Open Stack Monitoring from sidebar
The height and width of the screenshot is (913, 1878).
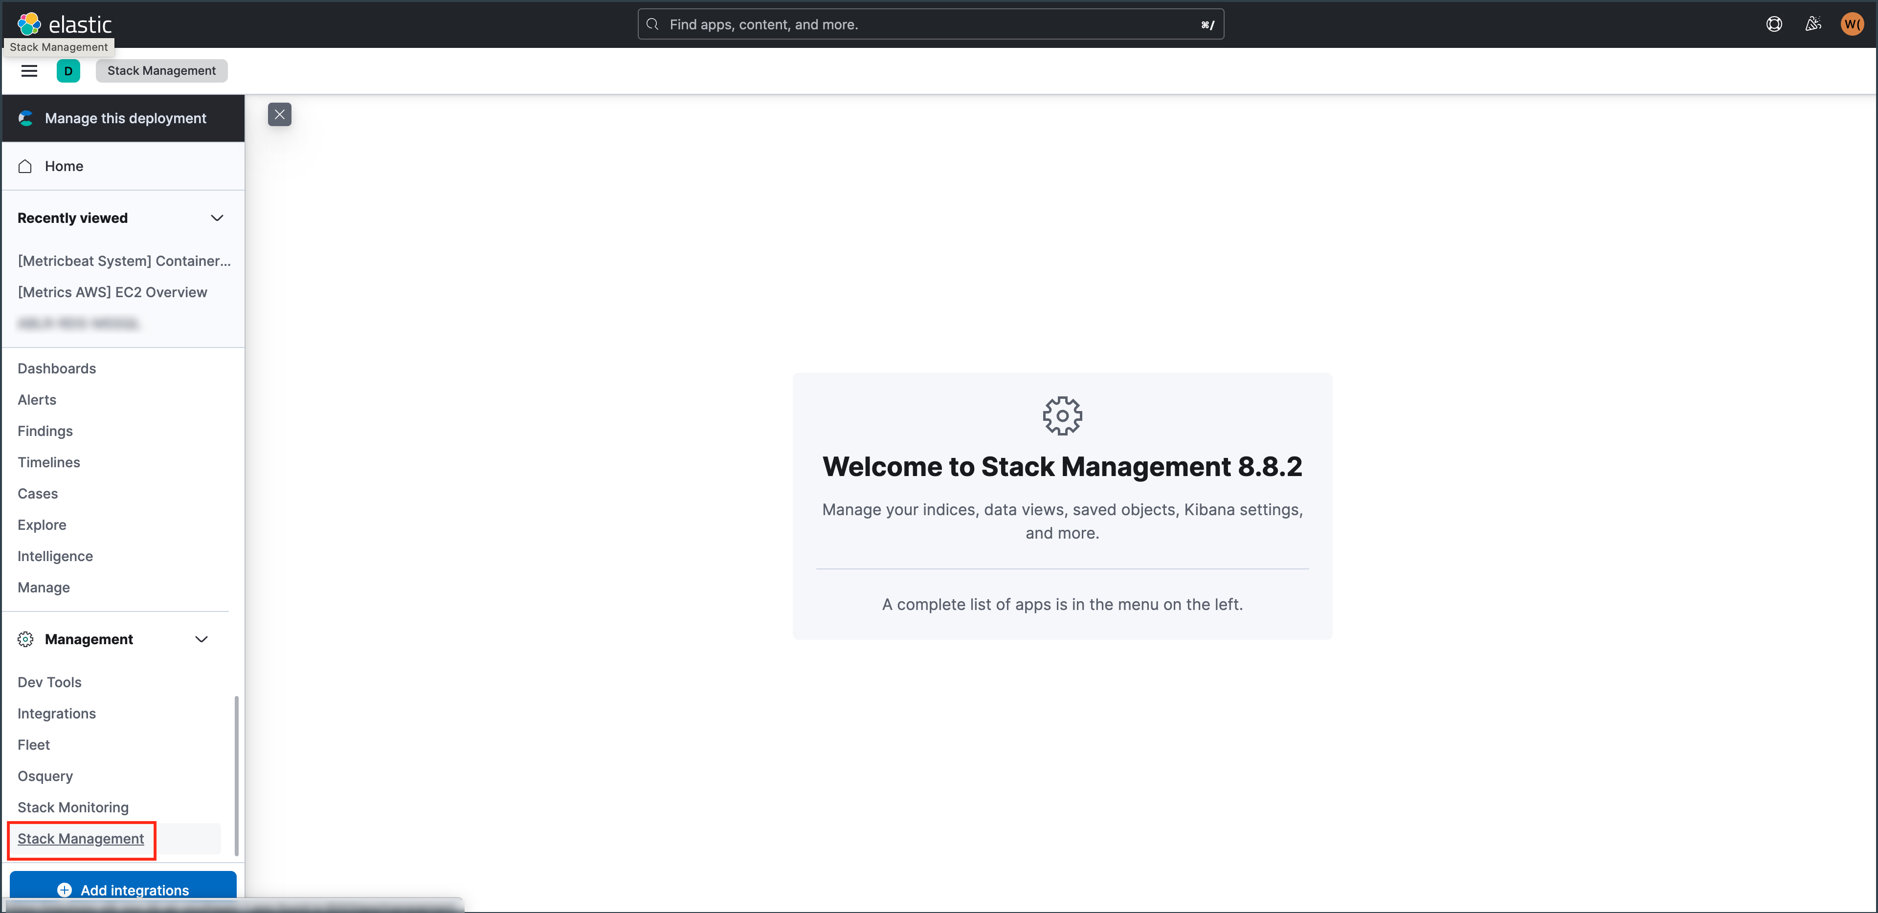73,806
